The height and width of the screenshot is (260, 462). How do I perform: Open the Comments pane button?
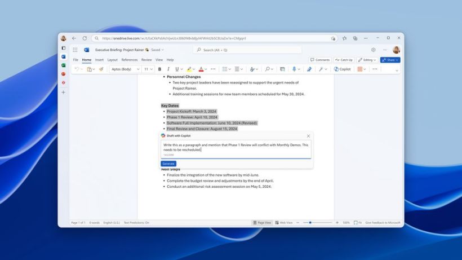(x=320, y=60)
